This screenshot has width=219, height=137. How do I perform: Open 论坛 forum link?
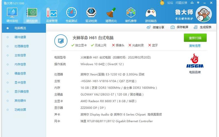pyautogui.click(x=170, y=3)
